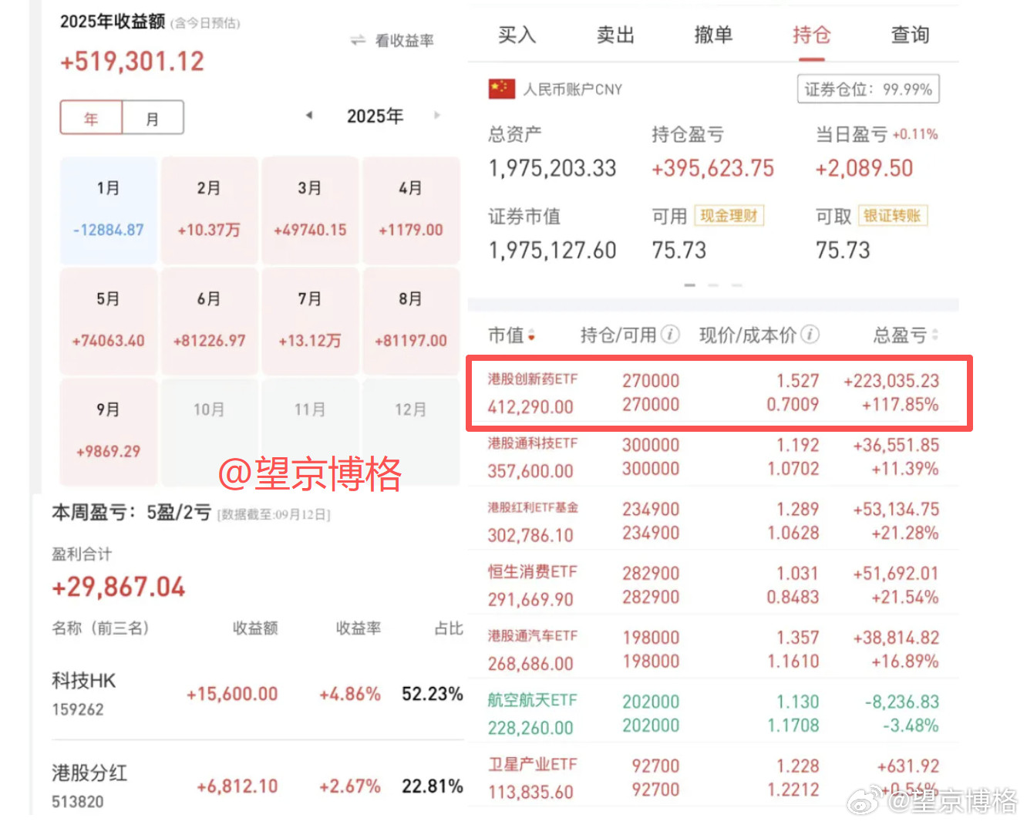
Task: Open the 8月 cell showing +81197.00
Action: (x=411, y=320)
